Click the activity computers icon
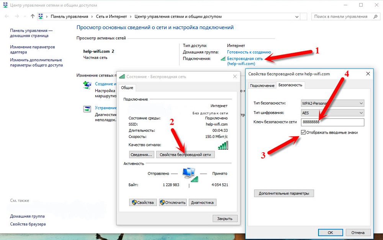This screenshot has width=383, height=240. (190, 175)
